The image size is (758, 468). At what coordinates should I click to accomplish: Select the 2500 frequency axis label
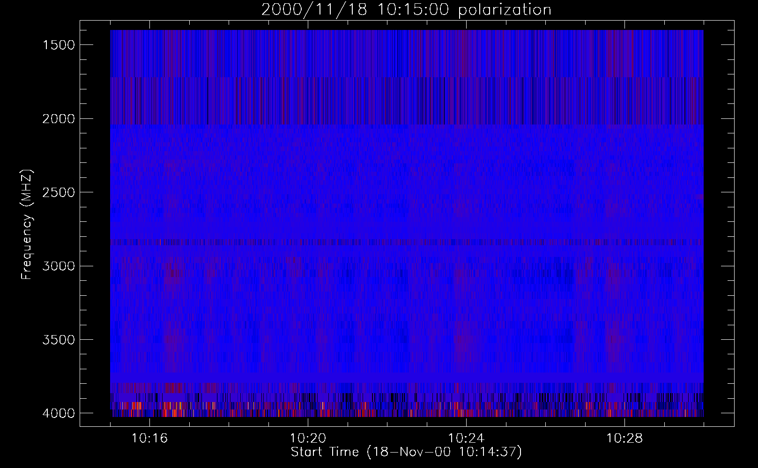point(59,192)
